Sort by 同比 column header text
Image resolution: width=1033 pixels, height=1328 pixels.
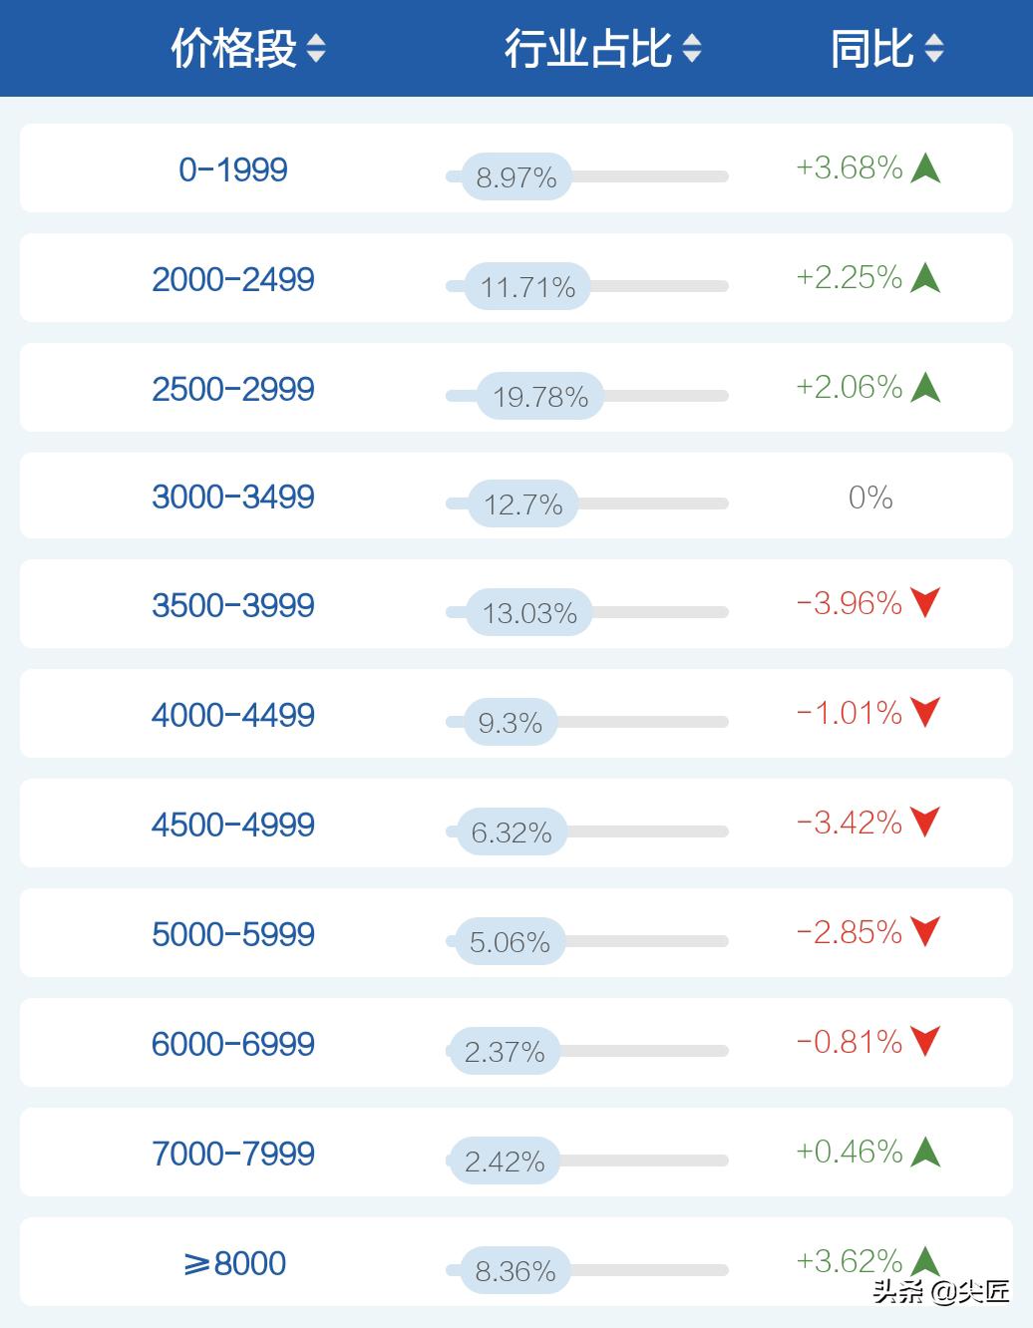[x=871, y=49]
